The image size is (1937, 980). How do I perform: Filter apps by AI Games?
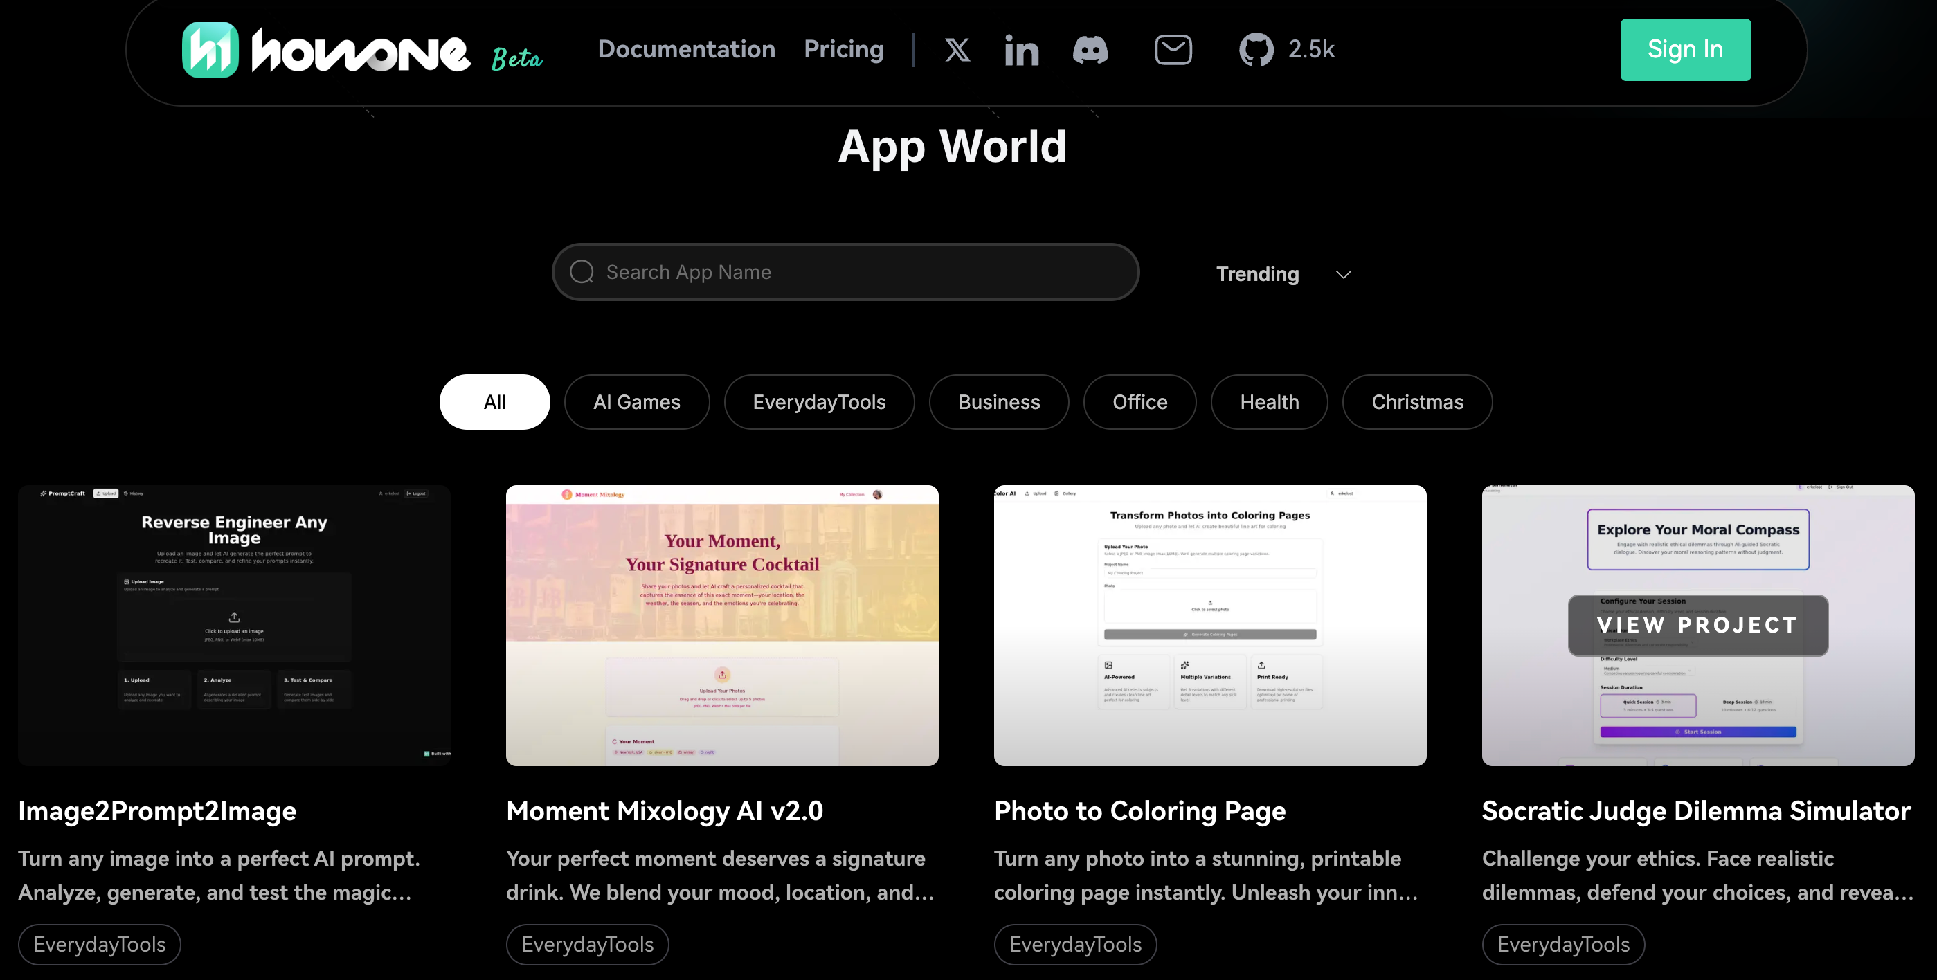[x=636, y=402]
